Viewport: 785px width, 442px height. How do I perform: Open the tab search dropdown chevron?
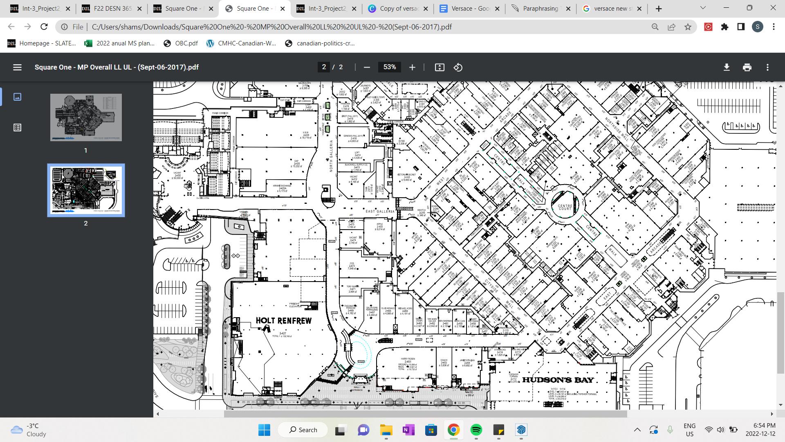pyautogui.click(x=703, y=8)
